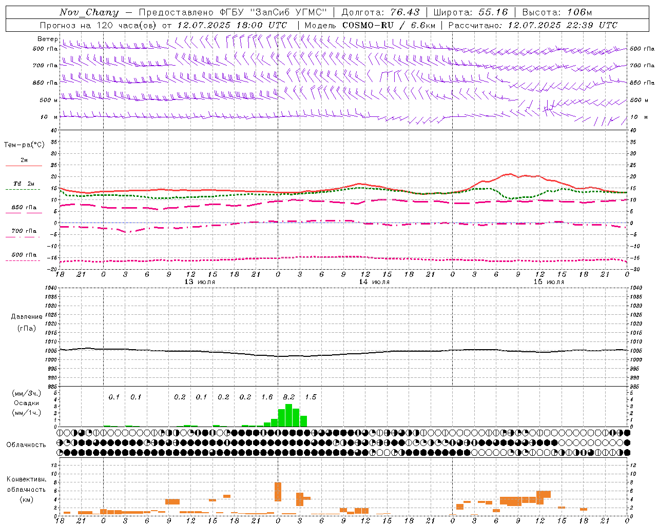Click the 700 гПа temperature legend entry

point(24,231)
